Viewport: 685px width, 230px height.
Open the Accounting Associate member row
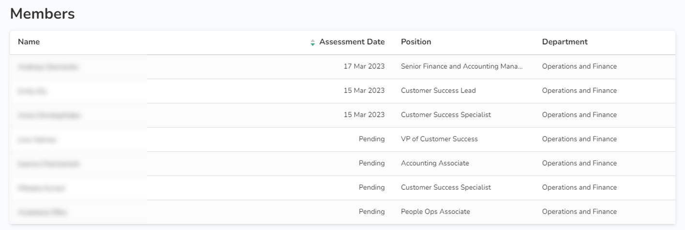pos(435,163)
